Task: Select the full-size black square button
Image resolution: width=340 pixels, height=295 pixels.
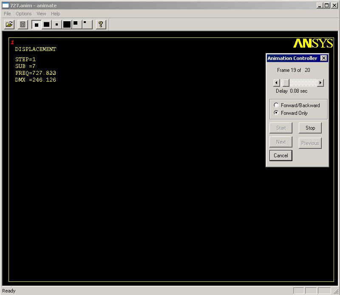Action: pyautogui.click(x=67, y=25)
